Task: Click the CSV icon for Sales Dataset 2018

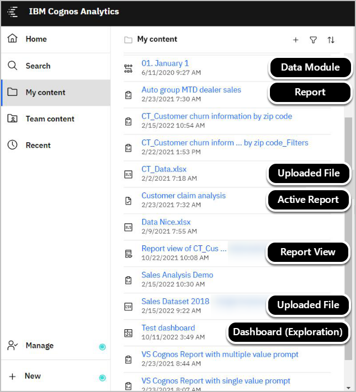Action: pos(129,307)
